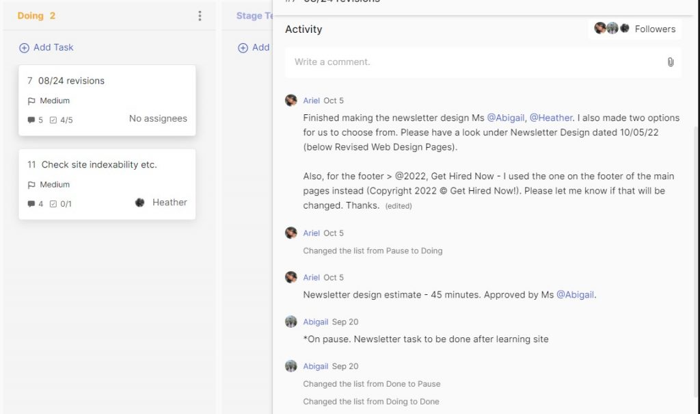Click Heather's avatar on the task card
The height and width of the screenshot is (414, 700).
[x=140, y=203]
